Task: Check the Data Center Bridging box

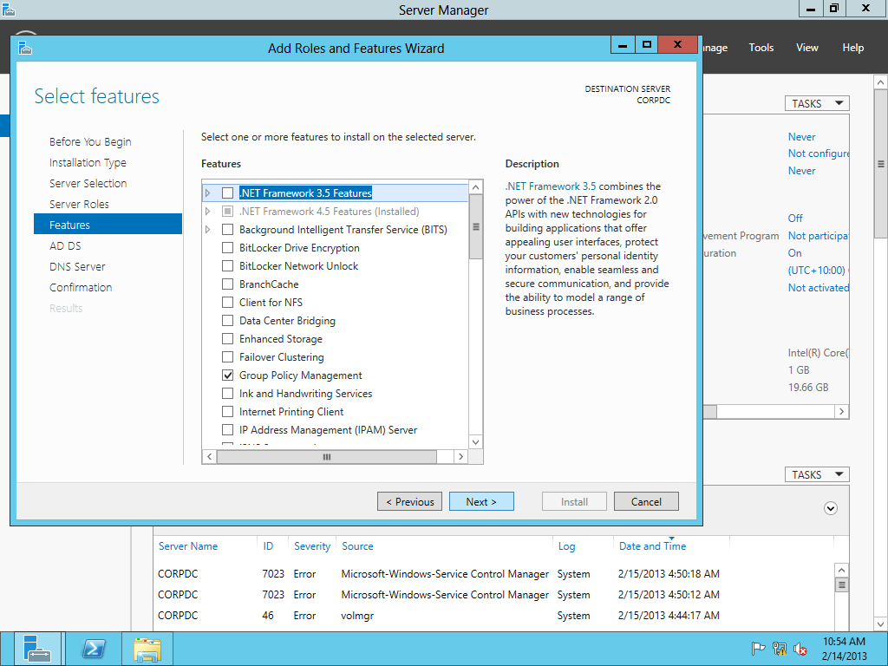Action: coord(228,321)
